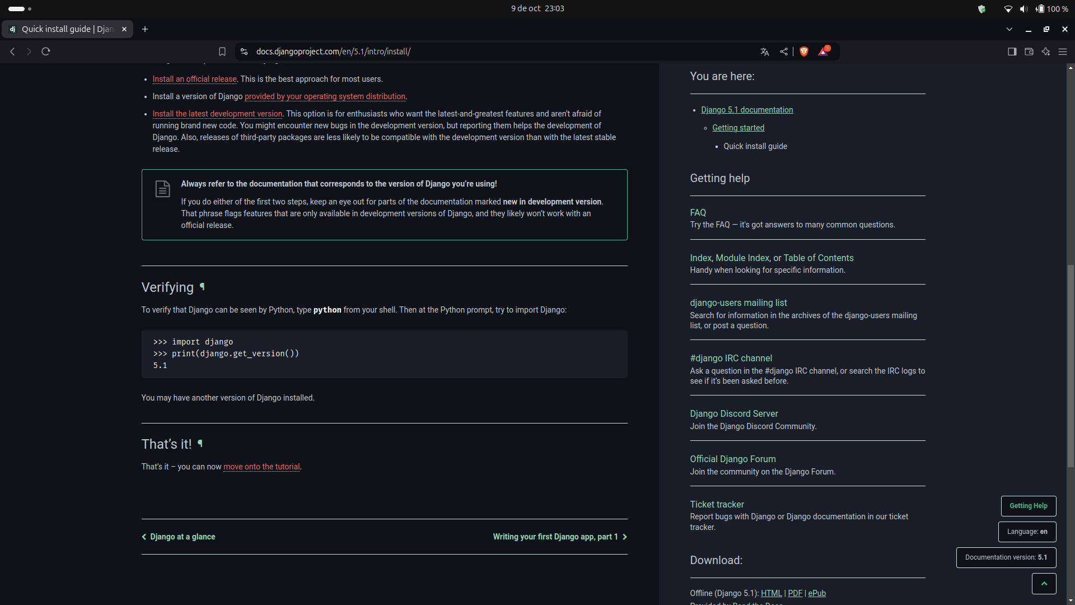Follow 'move onto the tutorial' link
The width and height of the screenshot is (1075, 605).
point(261,467)
